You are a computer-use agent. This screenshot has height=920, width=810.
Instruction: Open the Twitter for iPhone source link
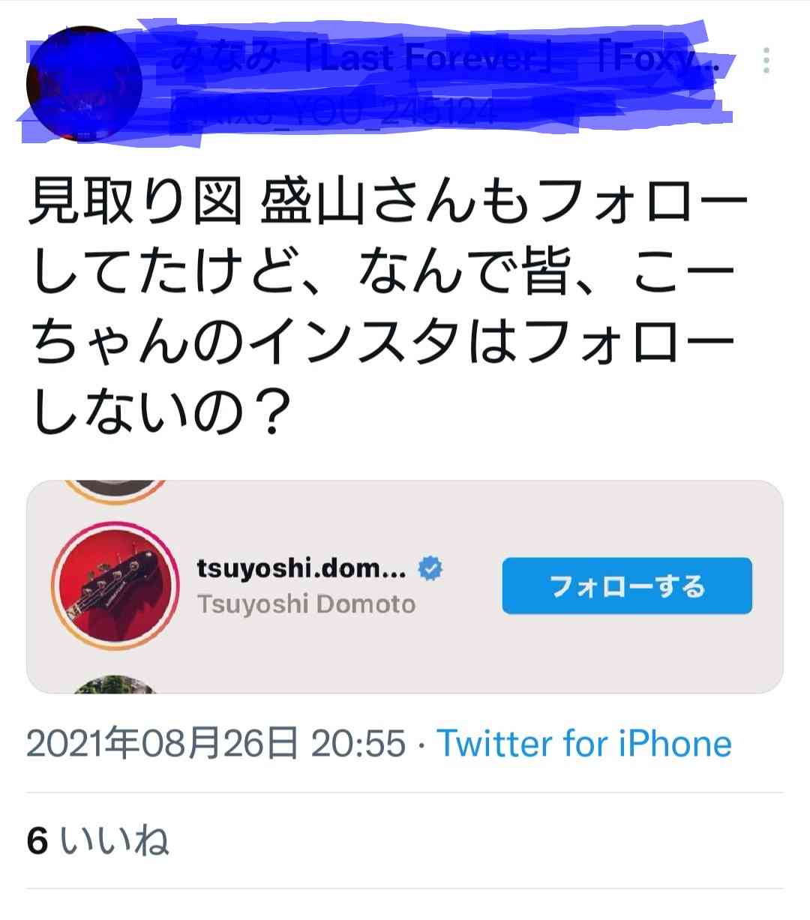584,744
